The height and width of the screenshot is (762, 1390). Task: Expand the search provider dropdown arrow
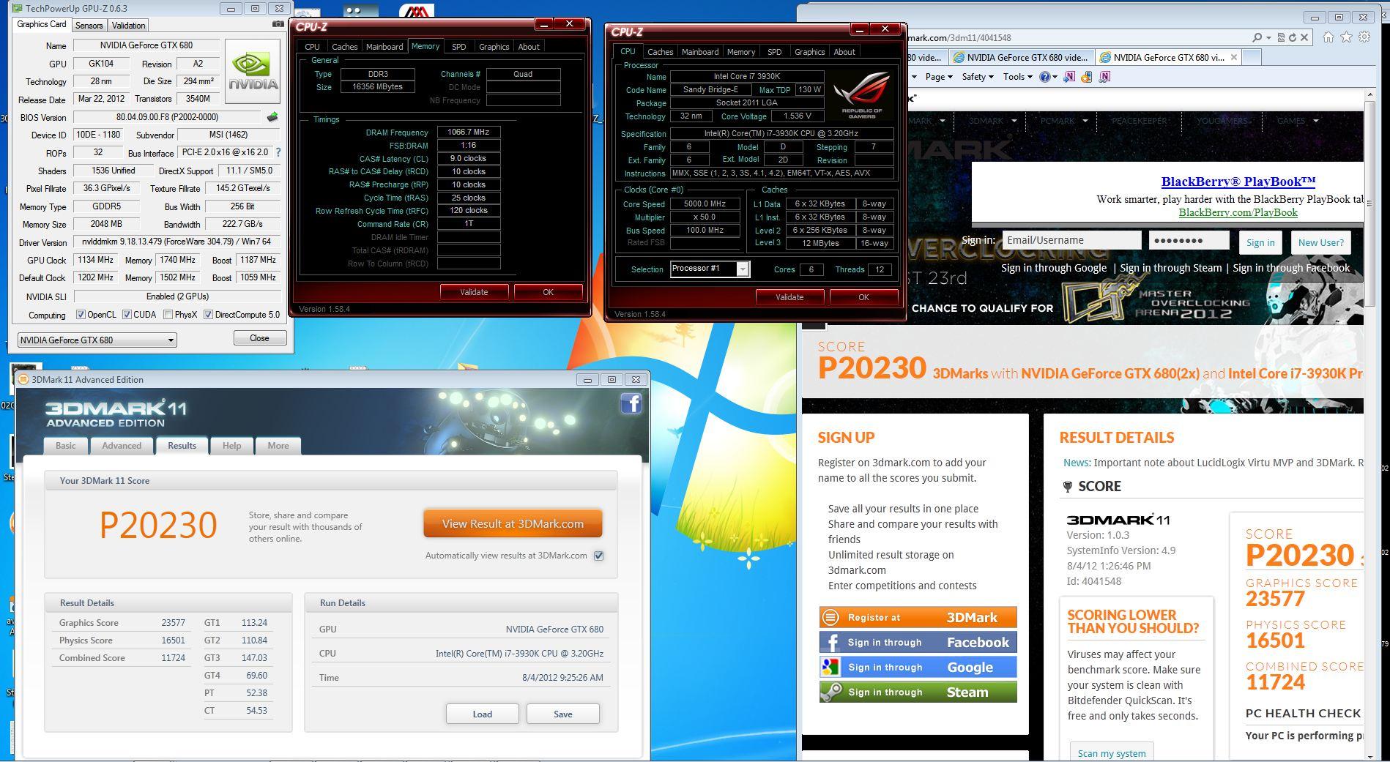tap(1268, 37)
